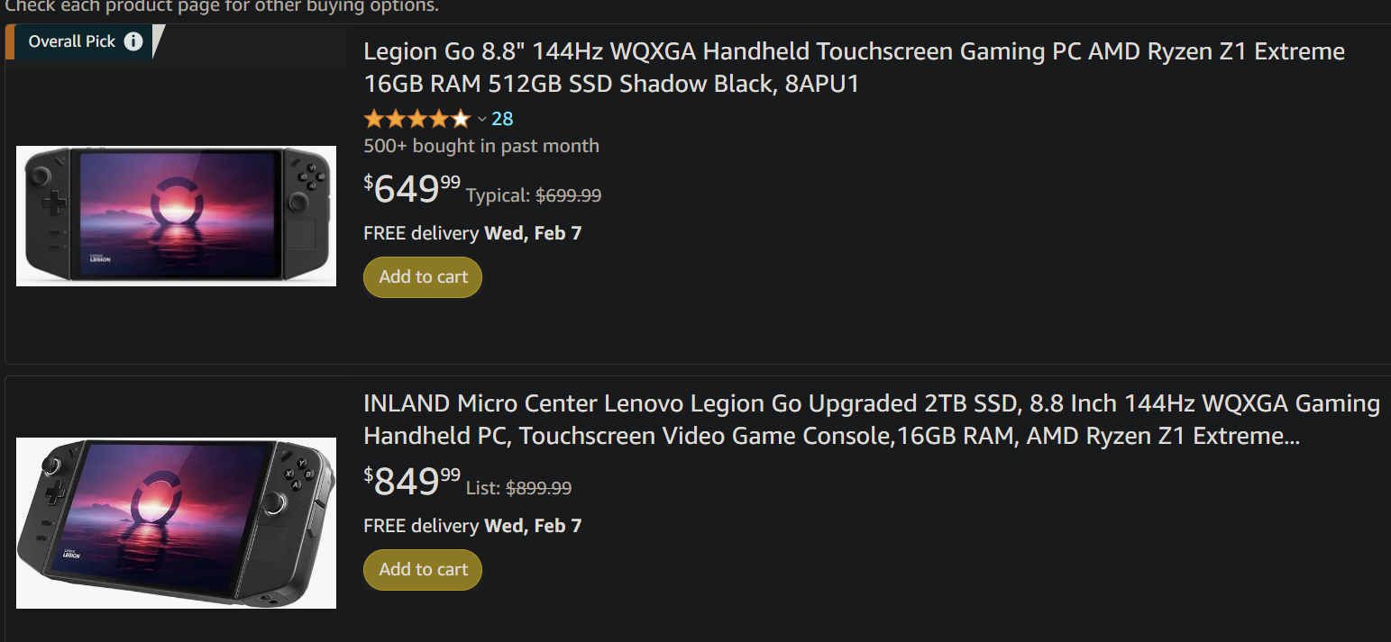Expand the rating breakdown chevron
Screen dimensions: 1391x642
point(481,119)
